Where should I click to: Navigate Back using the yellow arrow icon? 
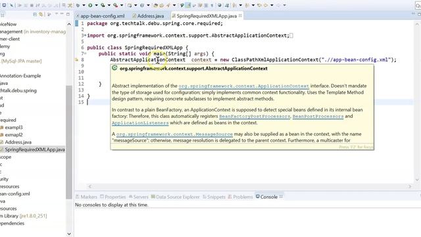[266, 5]
